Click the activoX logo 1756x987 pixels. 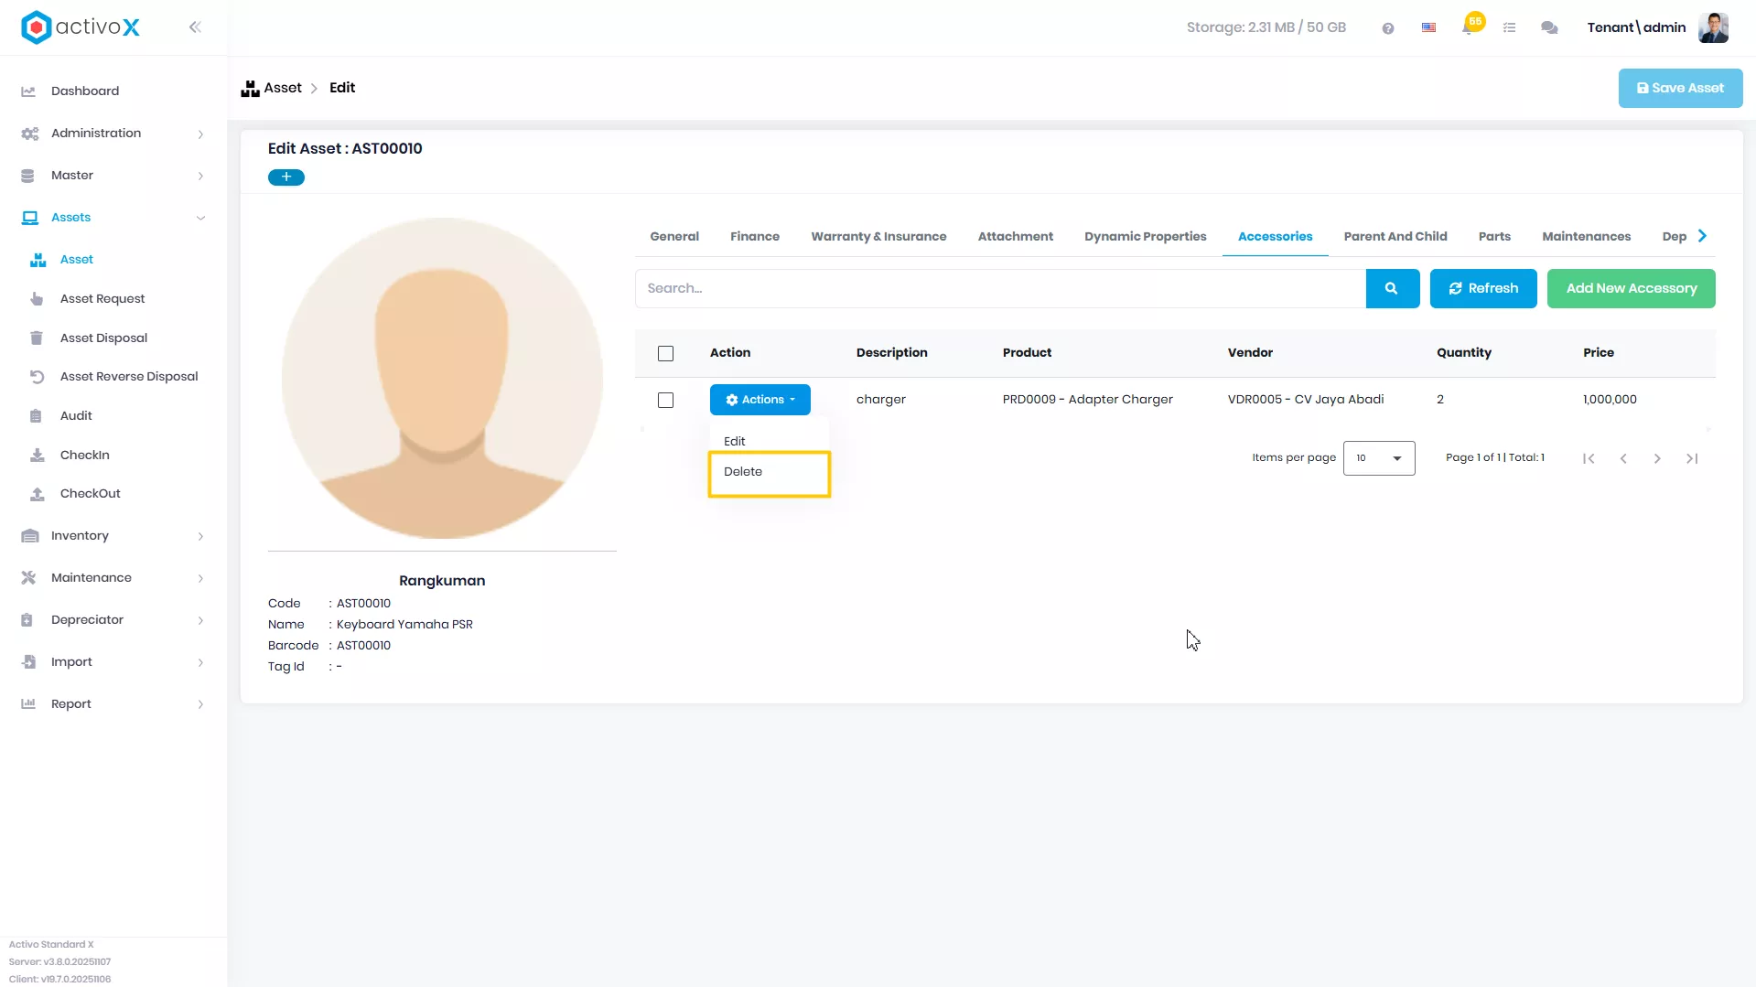(x=81, y=27)
